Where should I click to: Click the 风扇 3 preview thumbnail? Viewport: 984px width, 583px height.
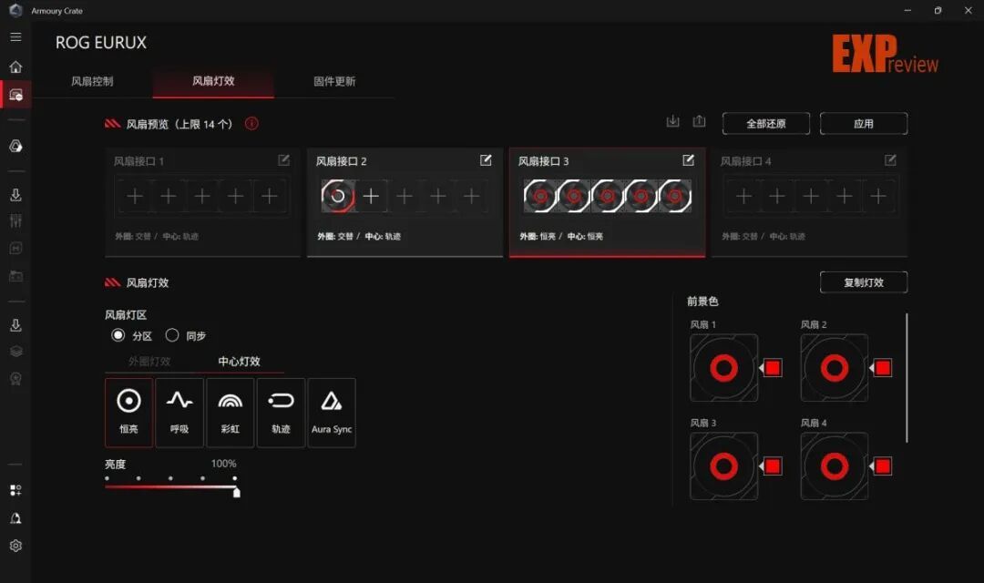click(724, 466)
